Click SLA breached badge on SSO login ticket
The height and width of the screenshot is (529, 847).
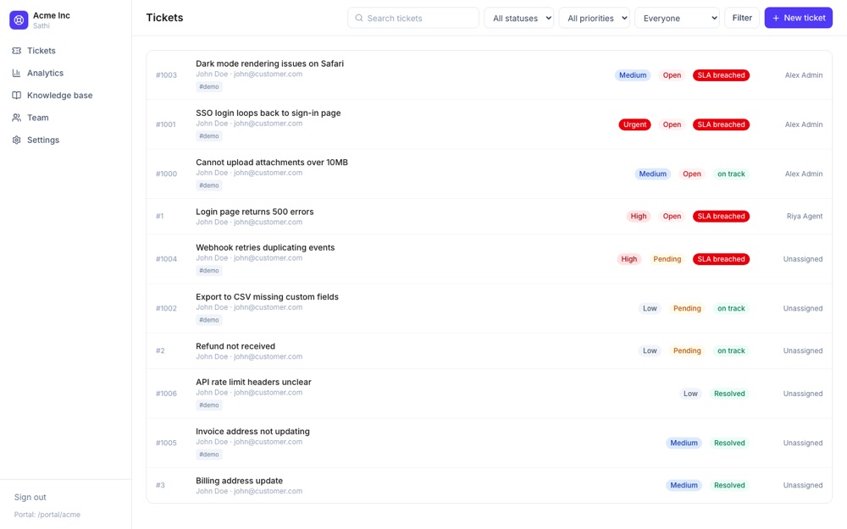coord(721,124)
